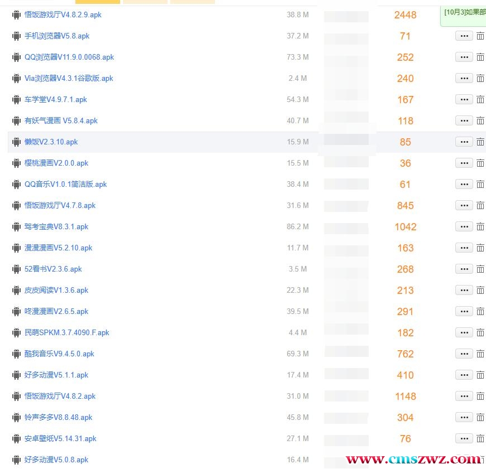Open the file link 有妖气漫画 V5.8.4.apk
Image resolution: width=486 pixels, height=469 pixels.
pos(61,120)
